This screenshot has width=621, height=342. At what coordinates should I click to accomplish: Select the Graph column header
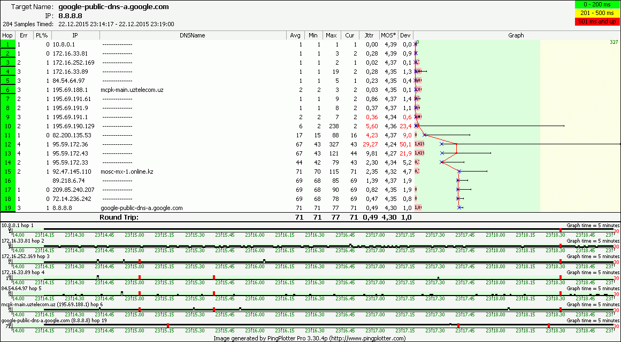(x=516, y=35)
